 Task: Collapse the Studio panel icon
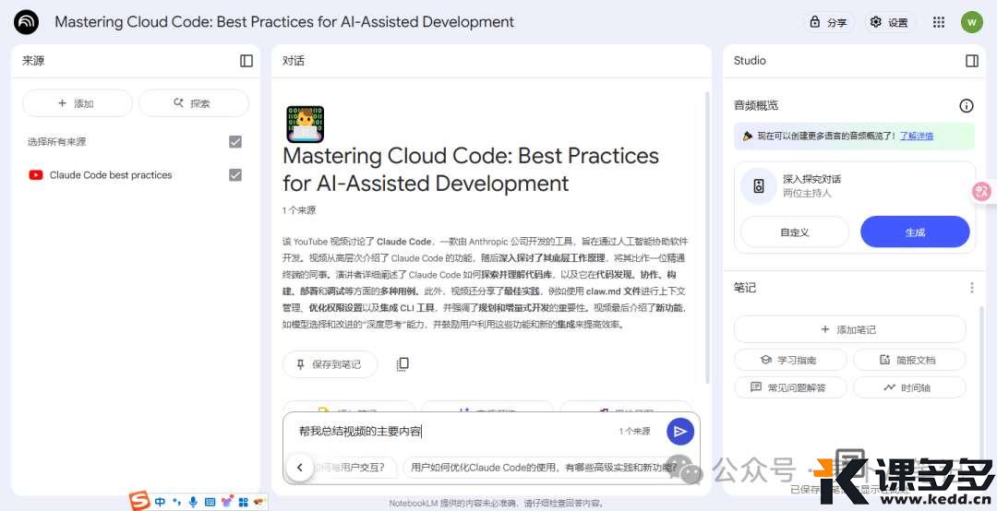pos(971,60)
